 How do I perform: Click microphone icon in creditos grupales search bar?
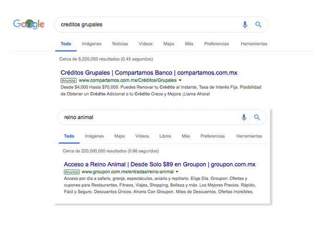click(x=245, y=24)
